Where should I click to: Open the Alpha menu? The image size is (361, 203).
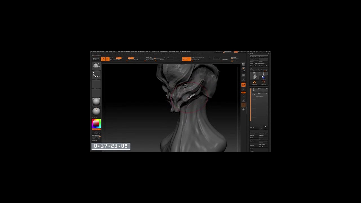93,54
